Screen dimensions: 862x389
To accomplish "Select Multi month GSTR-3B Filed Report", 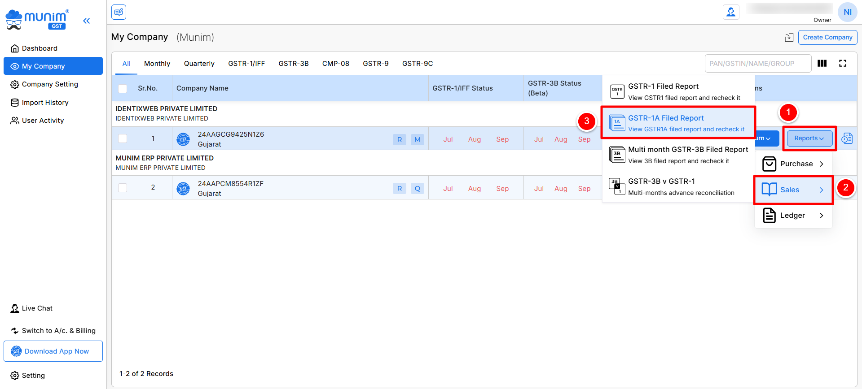I will point(678,155).
